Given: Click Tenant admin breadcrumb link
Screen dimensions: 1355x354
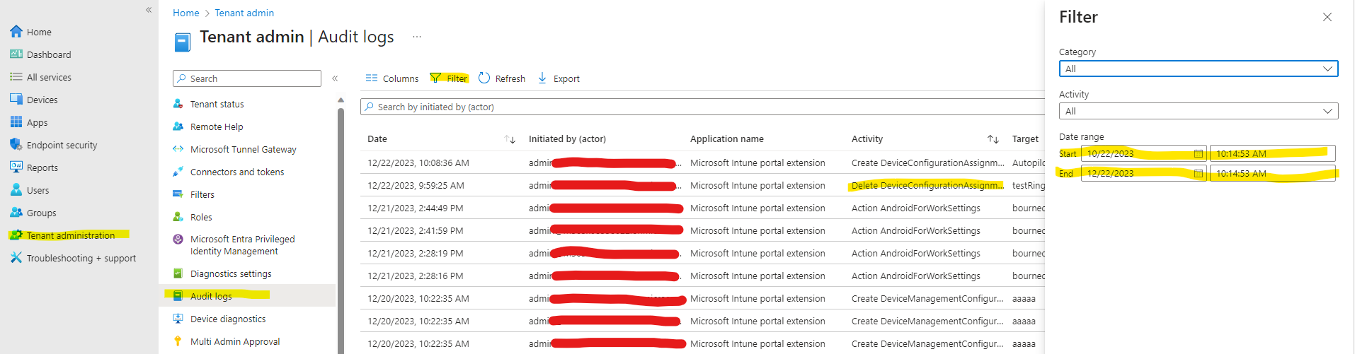Looking at the screenshot, I should coord(244,13).
